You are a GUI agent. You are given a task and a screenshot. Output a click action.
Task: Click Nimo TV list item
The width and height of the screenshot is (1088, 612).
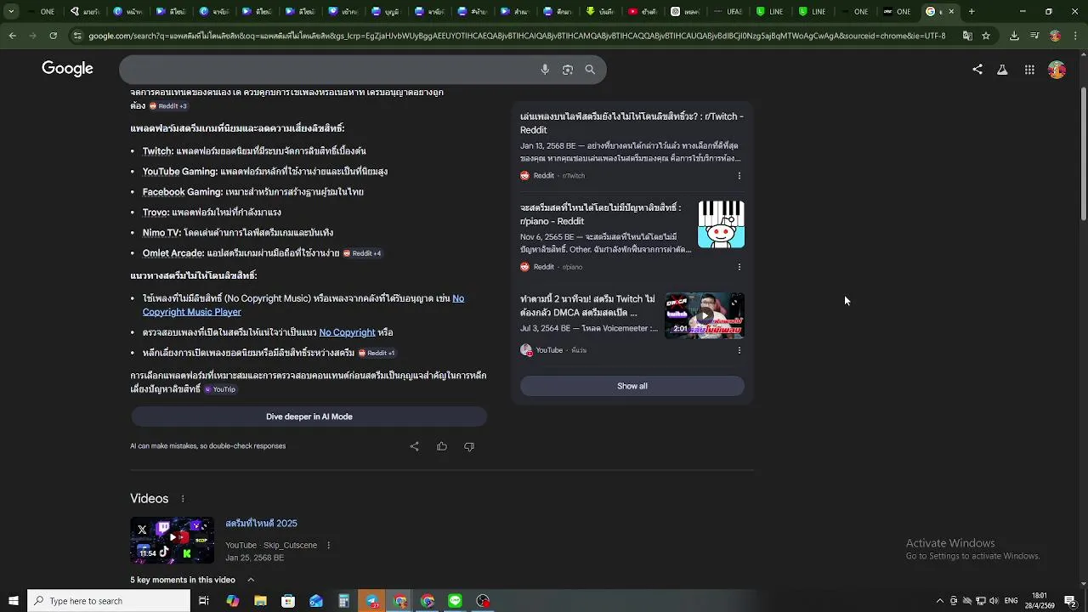tap(238, 233)
